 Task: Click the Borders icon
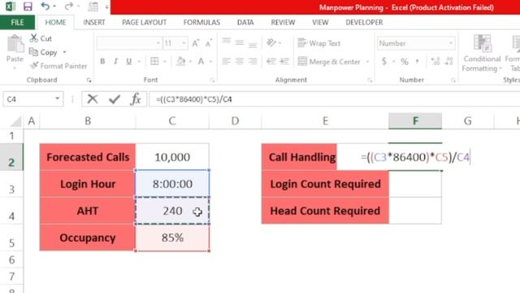point(154,61)
